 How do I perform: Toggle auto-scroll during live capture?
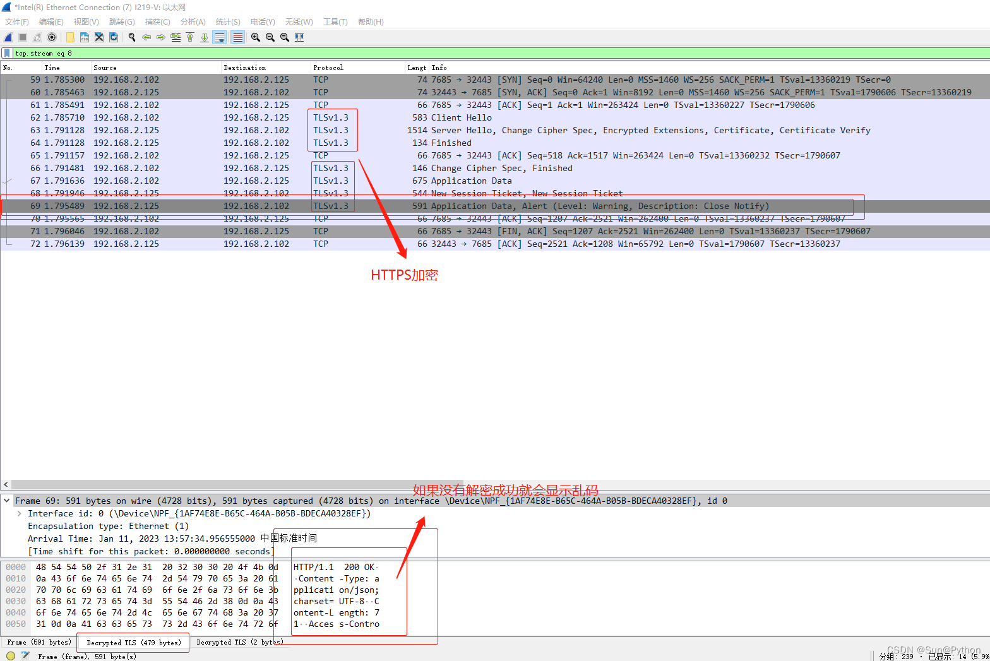tap(220, 37)
